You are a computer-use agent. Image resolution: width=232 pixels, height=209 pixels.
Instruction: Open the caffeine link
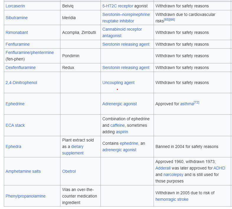point(118,126)
